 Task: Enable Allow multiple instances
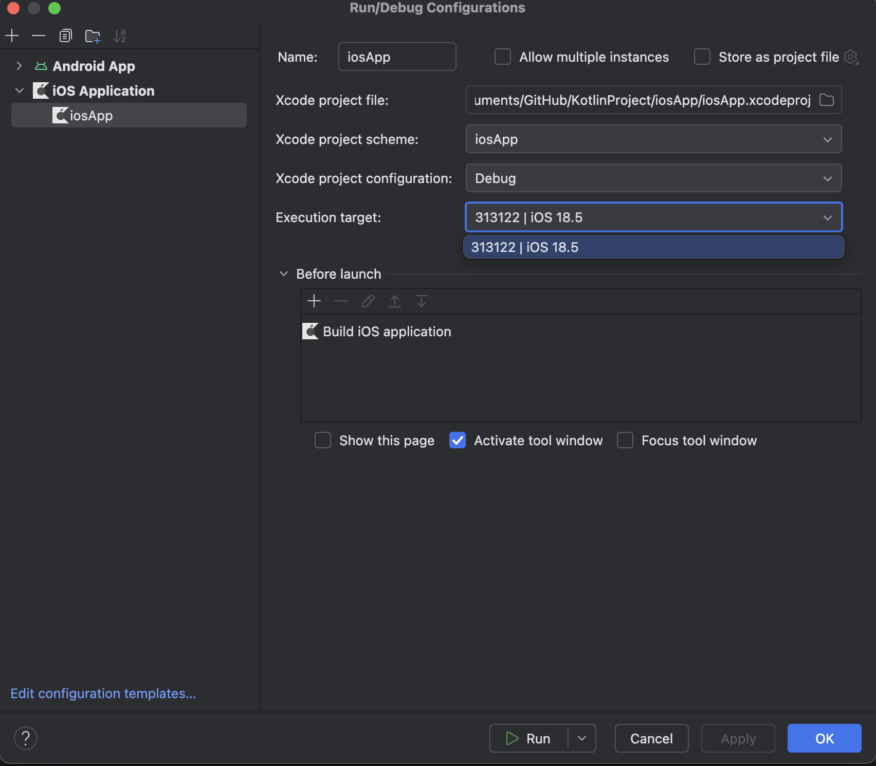pos(503,57)
